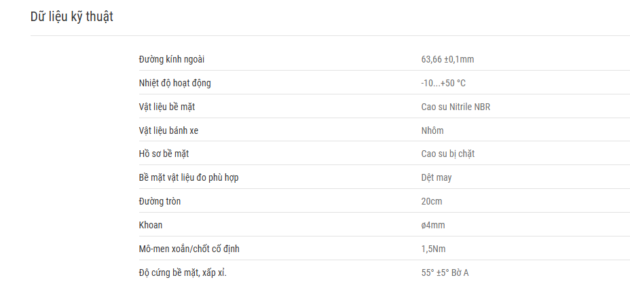Select the 'Khoan' row label

pyautogui.click(x=151, y=225)
